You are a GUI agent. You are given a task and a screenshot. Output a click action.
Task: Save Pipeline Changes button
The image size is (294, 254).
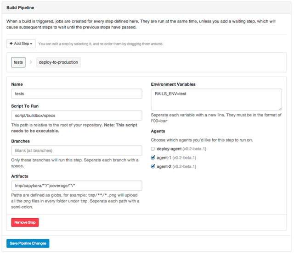tap(28, 243)
